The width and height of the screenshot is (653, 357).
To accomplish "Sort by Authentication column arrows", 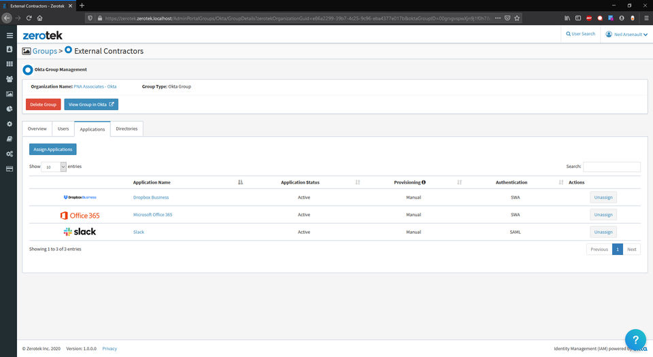I will 561,182.
